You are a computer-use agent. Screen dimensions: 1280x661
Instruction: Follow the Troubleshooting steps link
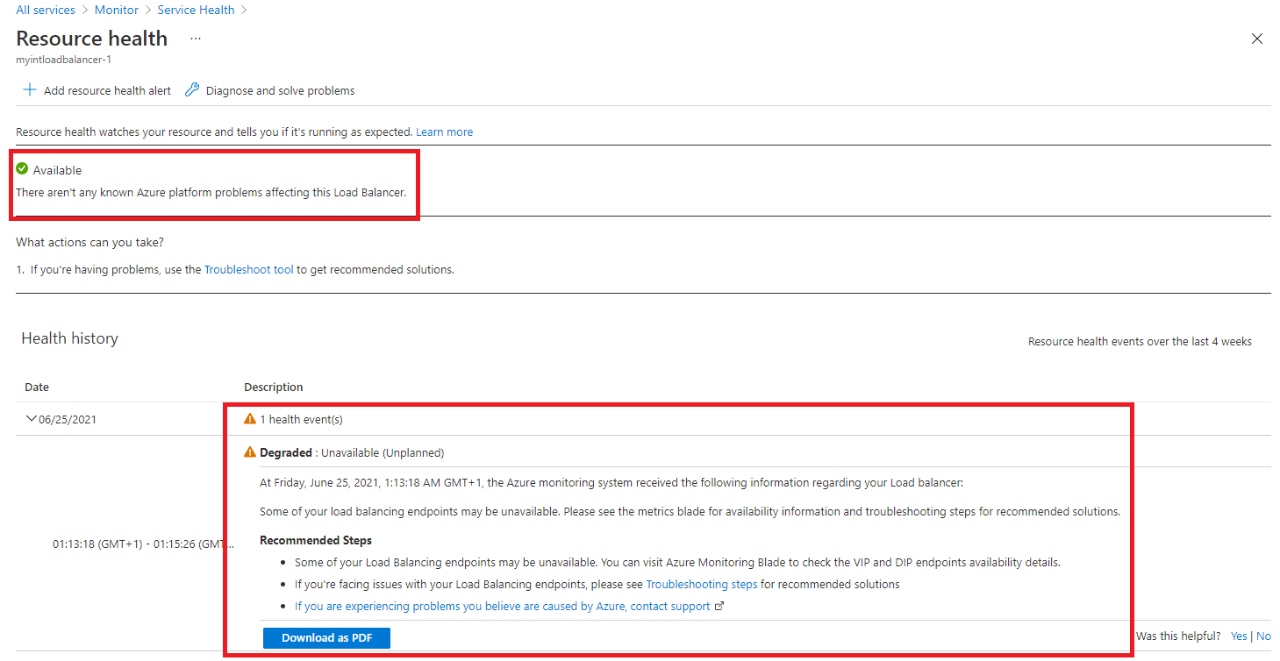pyautogui.click(x=701, y=584)
